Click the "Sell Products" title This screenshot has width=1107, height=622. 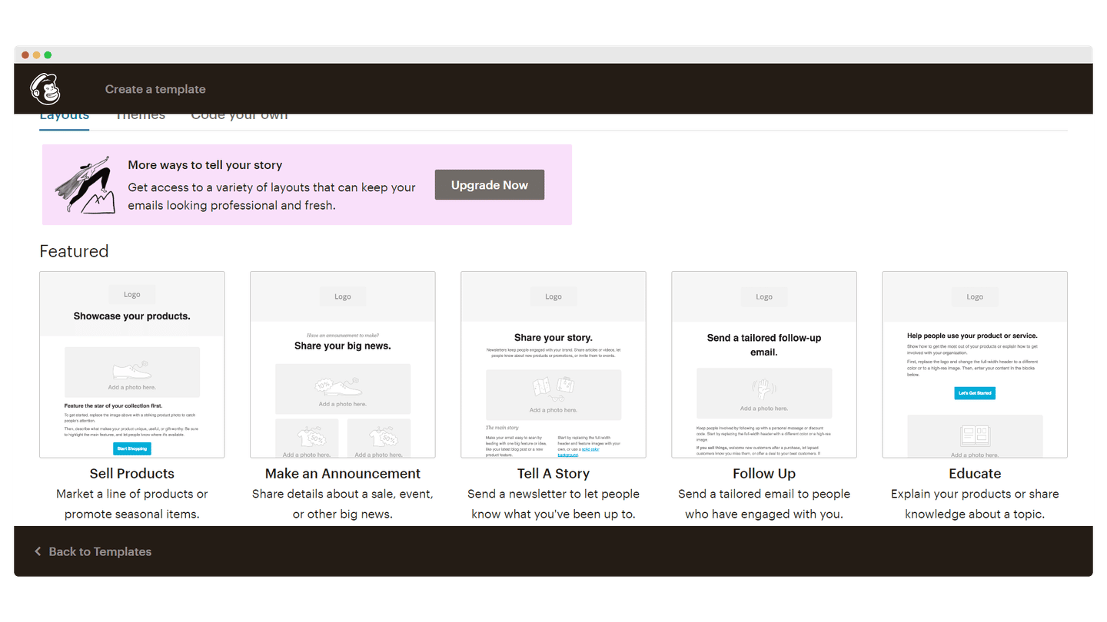[x=132, y=474]
